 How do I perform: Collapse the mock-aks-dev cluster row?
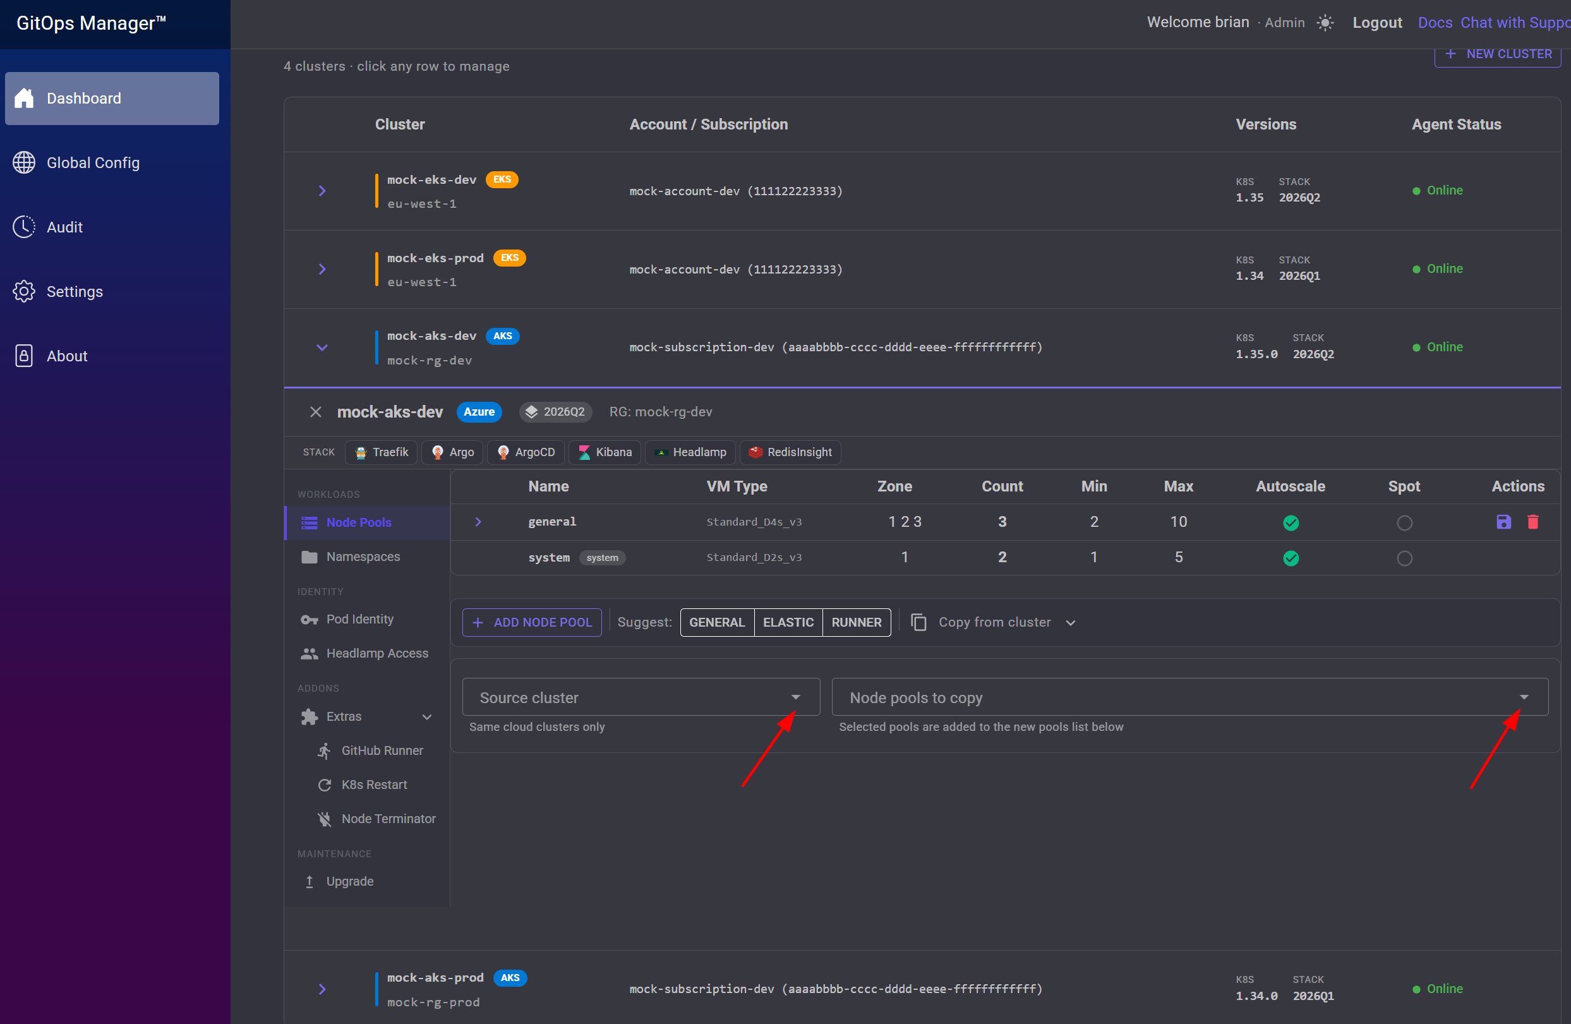pos(322,347)
